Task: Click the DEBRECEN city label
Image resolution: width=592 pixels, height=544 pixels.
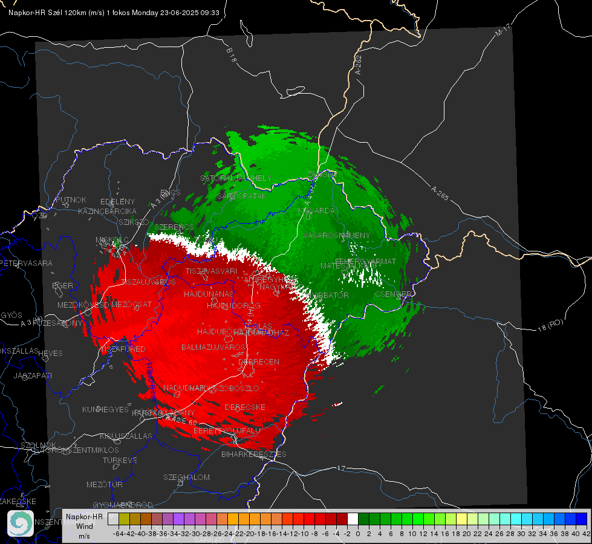Action: pyautogui.click(x=259, y=361)
